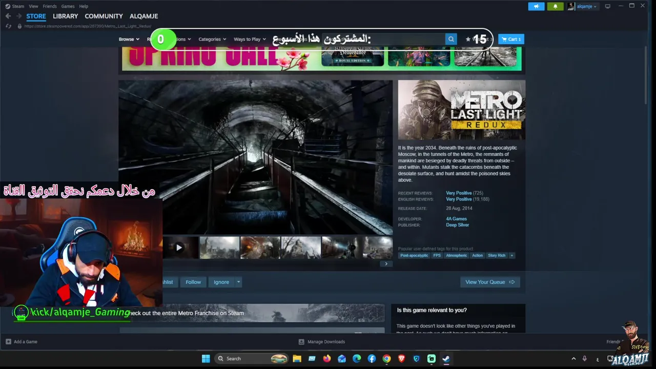Expand the Browse dropdown
Screen dimensions: 656x369
click(x=129, y=39)
